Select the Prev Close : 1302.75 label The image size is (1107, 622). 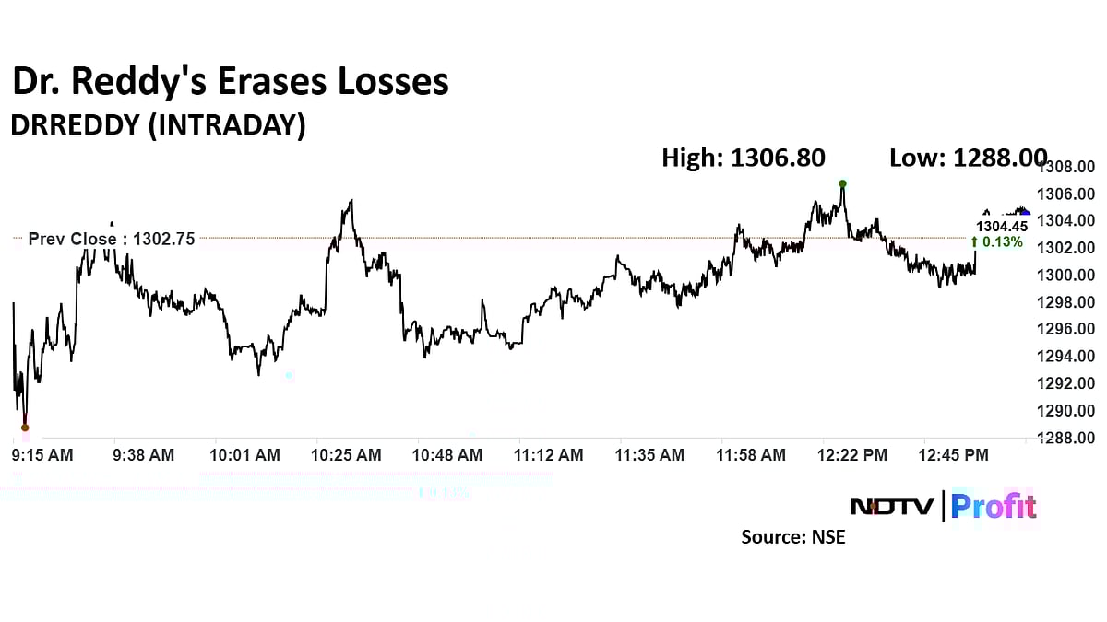(x=112, y=239)
